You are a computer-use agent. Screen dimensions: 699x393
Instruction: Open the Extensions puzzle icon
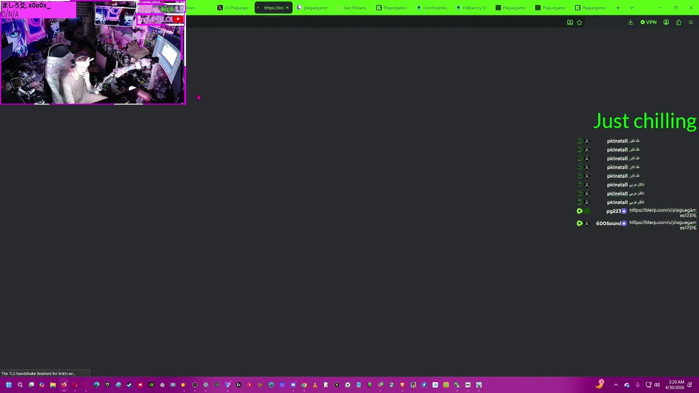[678, 22]
